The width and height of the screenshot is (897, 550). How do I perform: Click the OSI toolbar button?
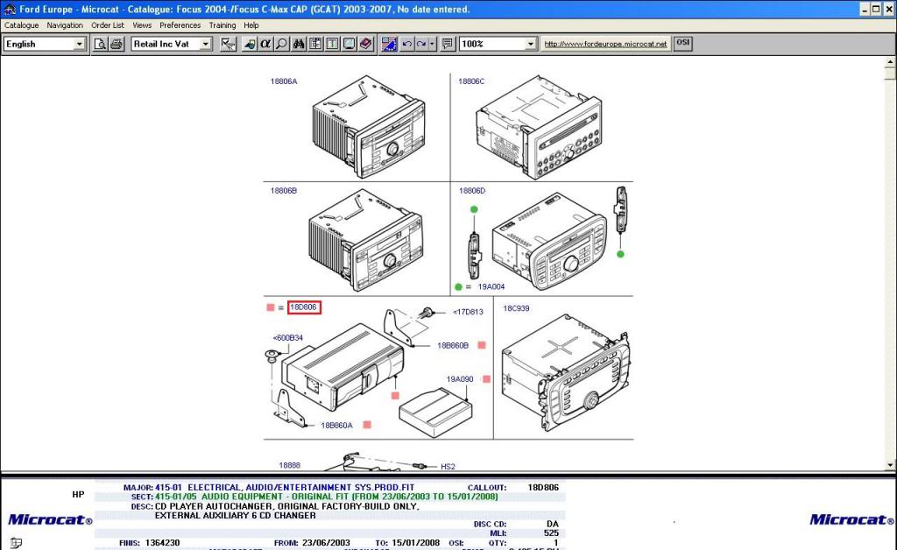(682, 43)
